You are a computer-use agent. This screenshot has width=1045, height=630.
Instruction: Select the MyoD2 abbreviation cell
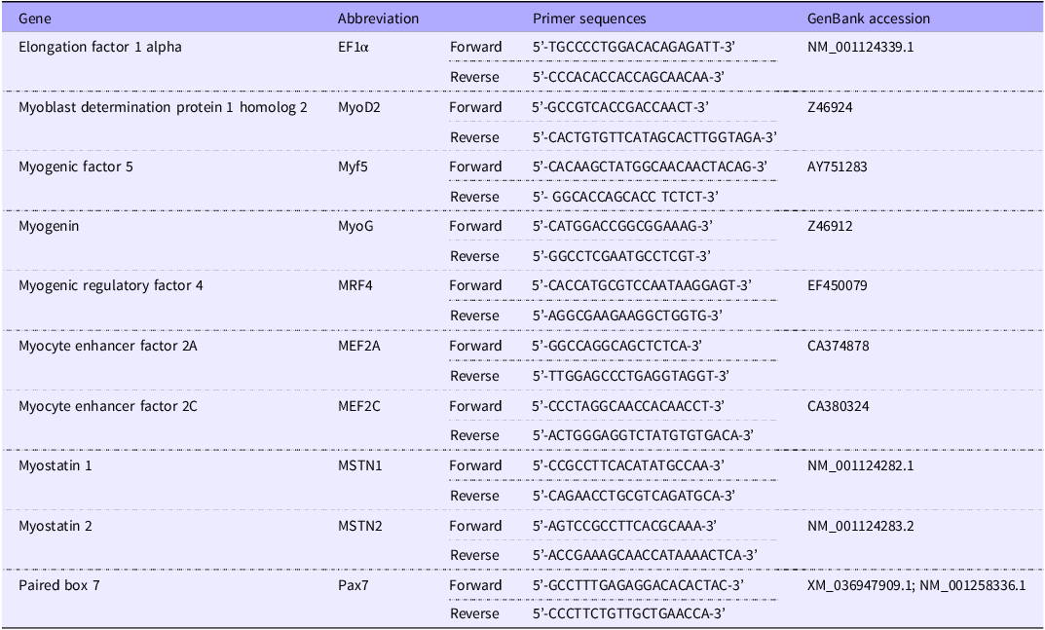click(359, 107)
